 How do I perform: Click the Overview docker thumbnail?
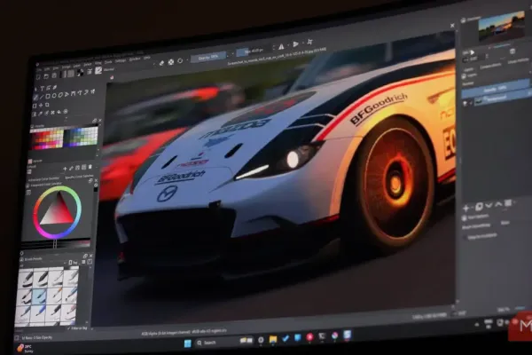[x=501, y=27]
